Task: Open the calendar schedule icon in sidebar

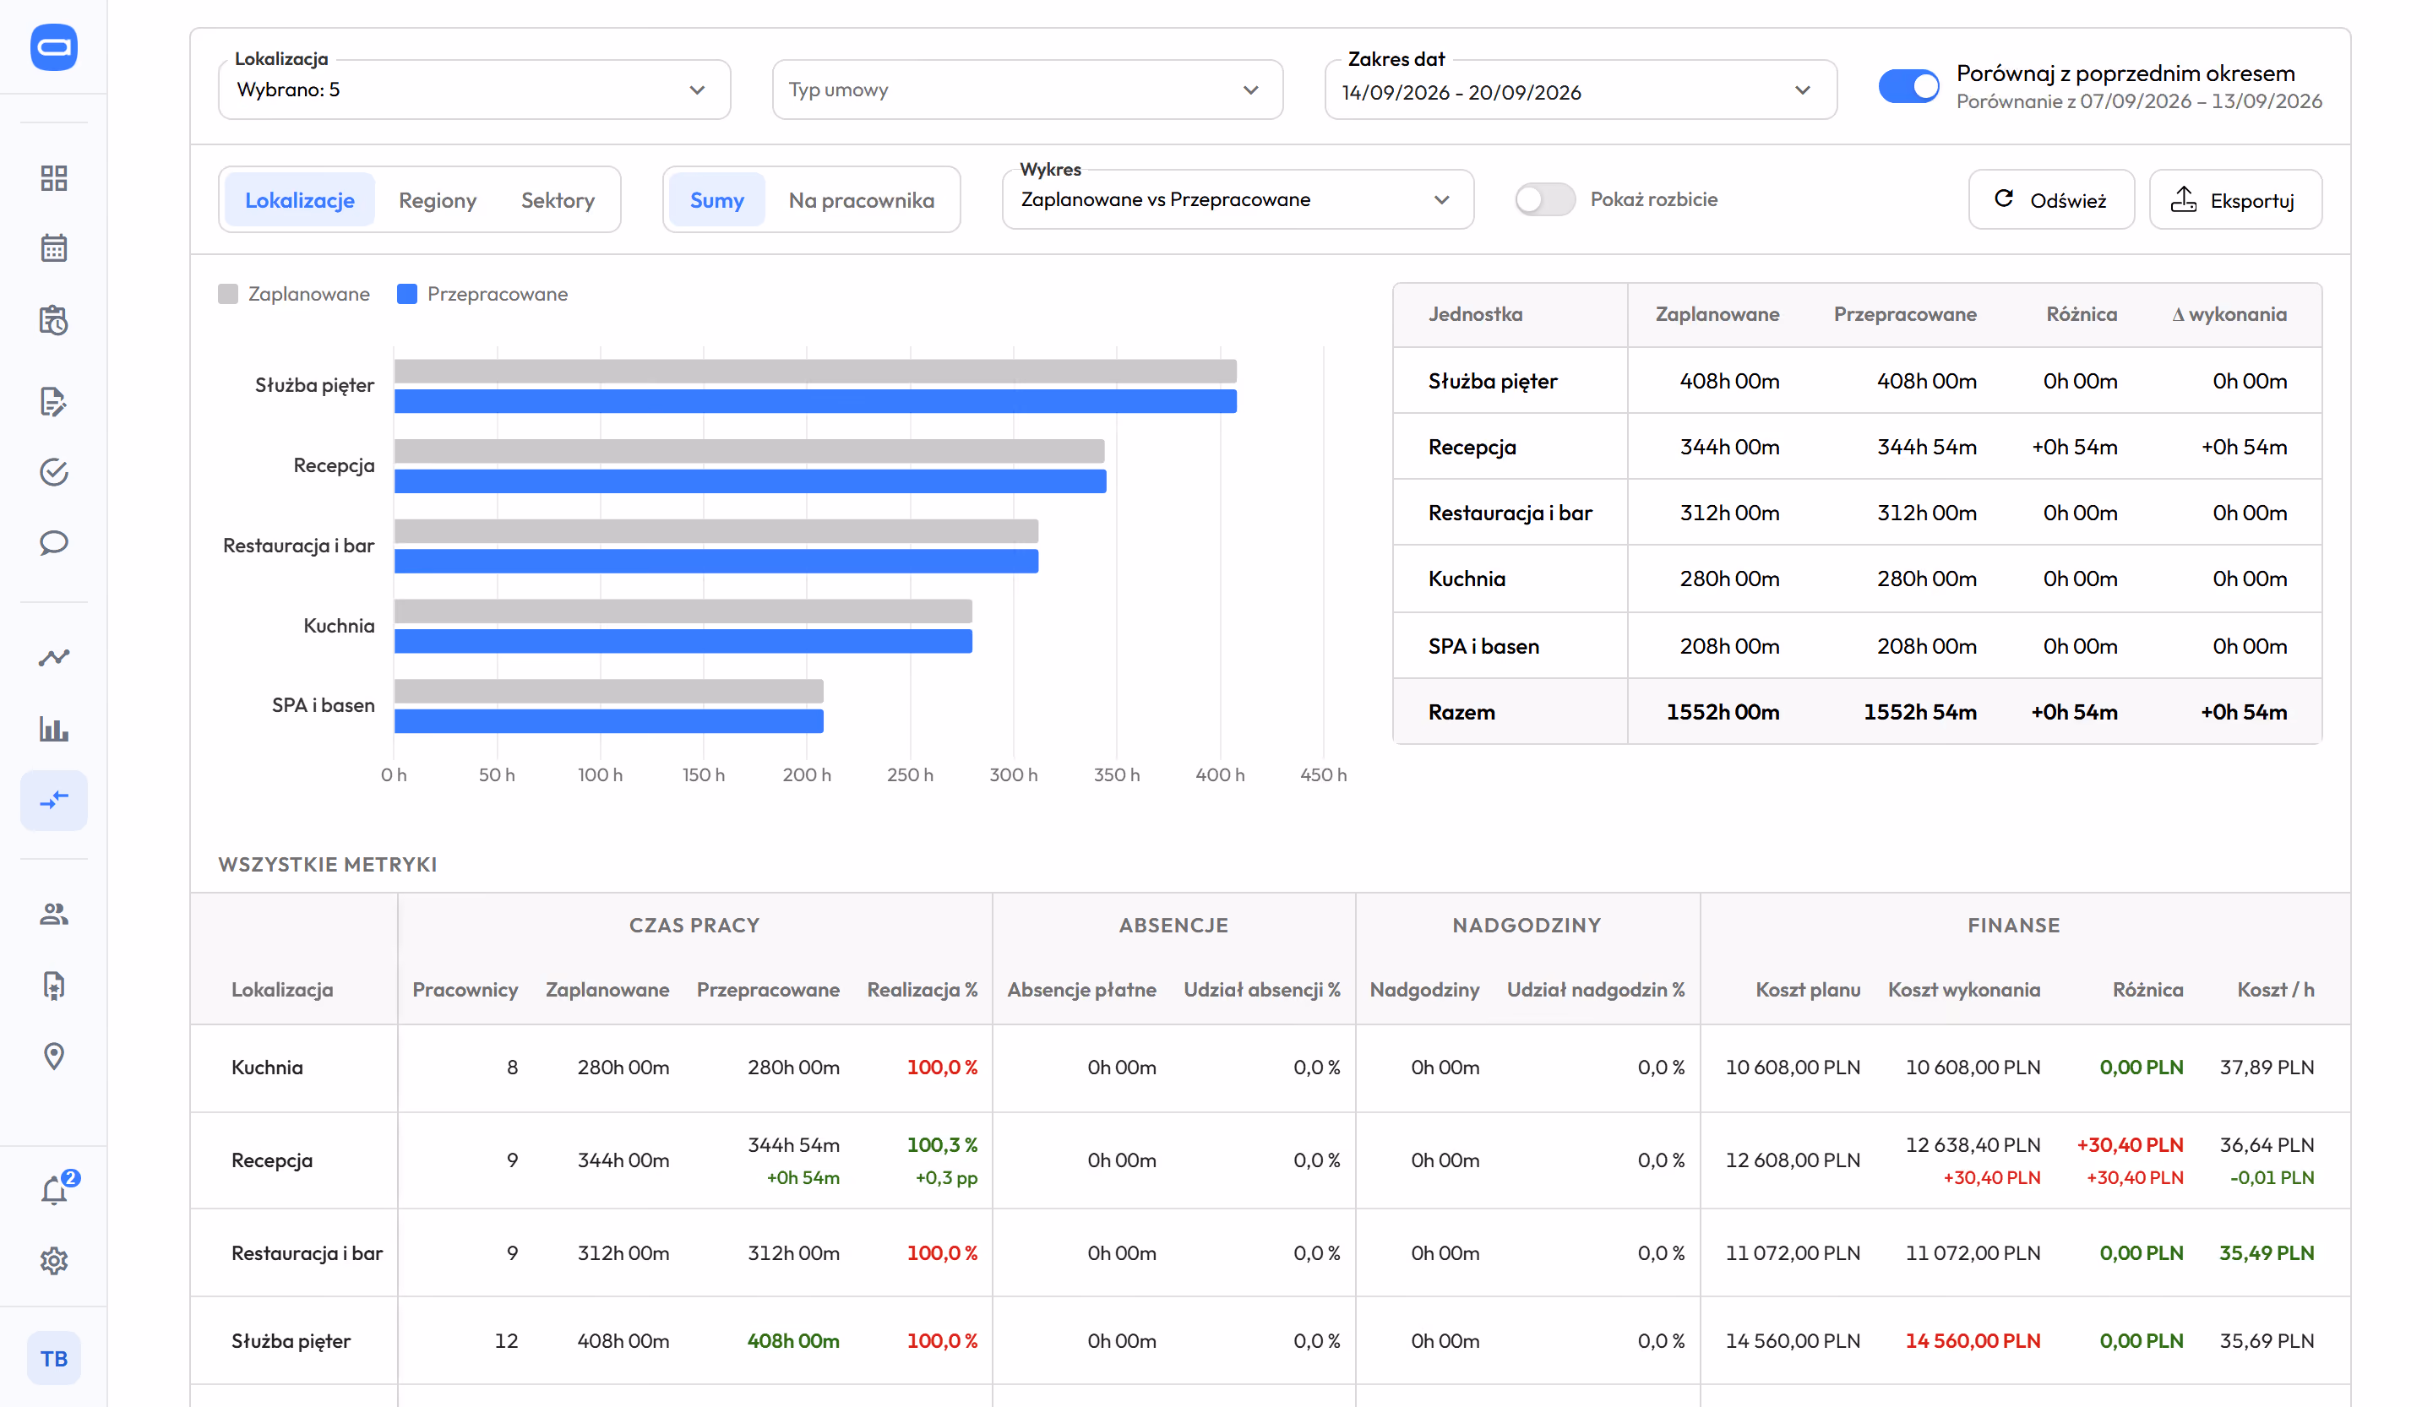Action: click(54, 248)
